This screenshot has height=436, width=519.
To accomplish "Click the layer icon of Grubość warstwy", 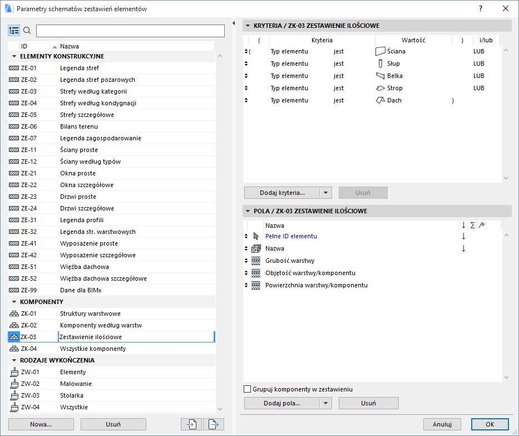I will pos(256,261).
